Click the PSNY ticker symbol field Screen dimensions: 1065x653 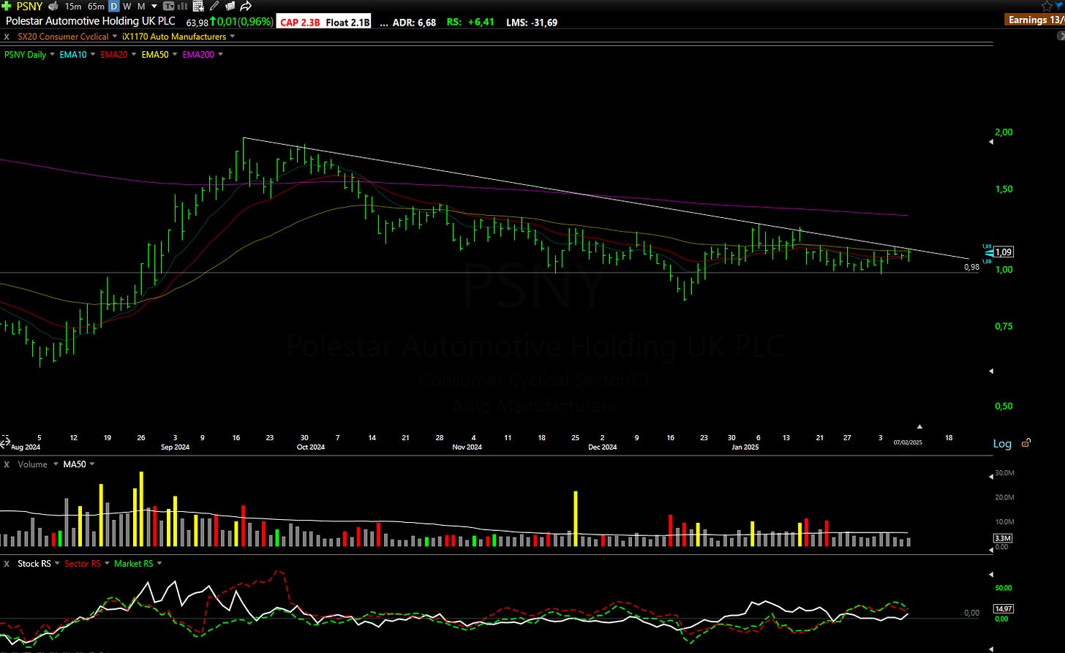pos(29,6)
